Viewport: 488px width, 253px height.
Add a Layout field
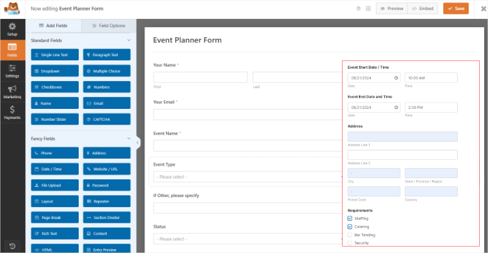tap(55, 201)
